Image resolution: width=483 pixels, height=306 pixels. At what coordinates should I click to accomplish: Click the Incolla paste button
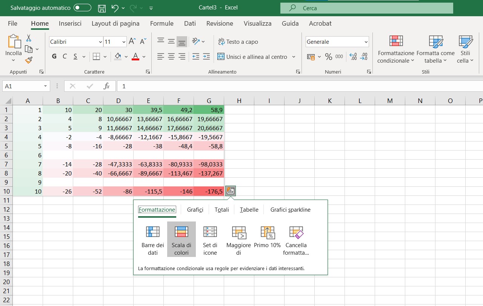pyautogui.click(x=14, y=47)
